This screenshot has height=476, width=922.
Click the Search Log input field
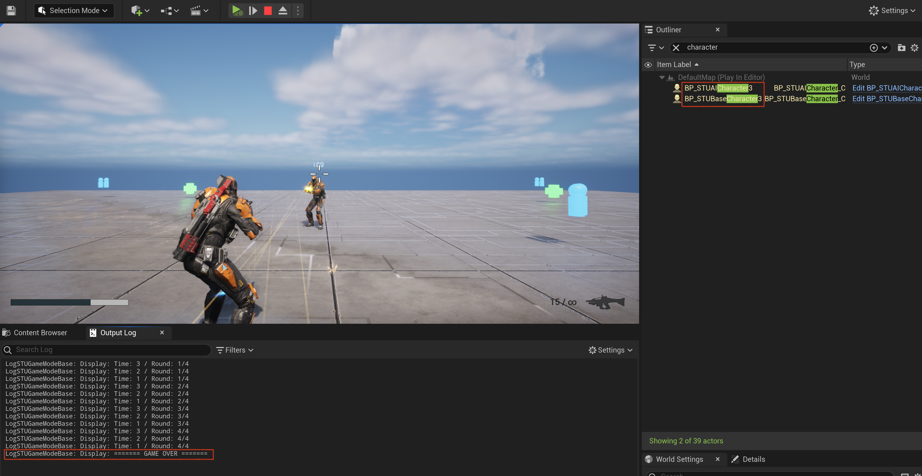click(106, 350)
